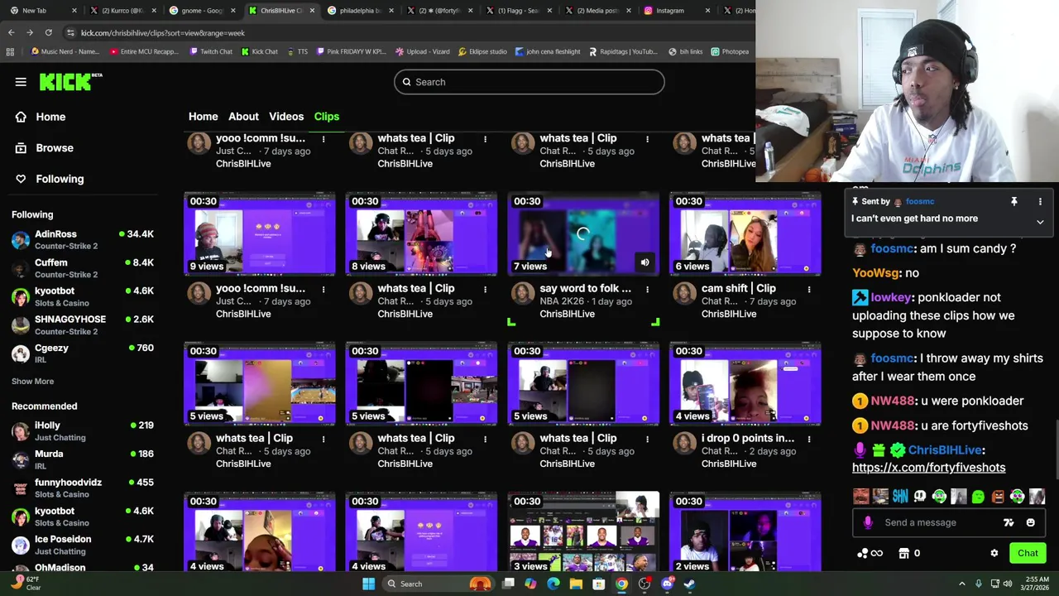Switch to the channel Home tab
The height and width of the screenshot is (596, 1059).
[203, 117]
